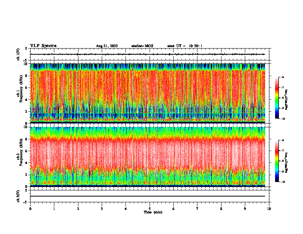Click the "-6" label on ch.2 colorbar
This screenshot has width=303, height=234.
(x=282, y=140)
